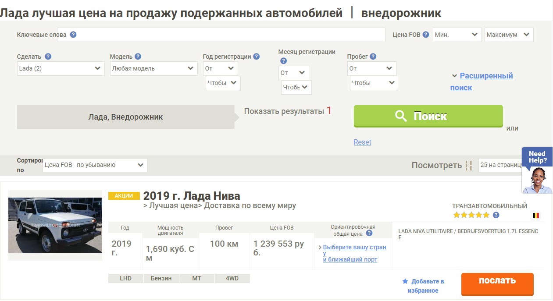Click help icon near Ориентировочная общая цена

(369, 233)
